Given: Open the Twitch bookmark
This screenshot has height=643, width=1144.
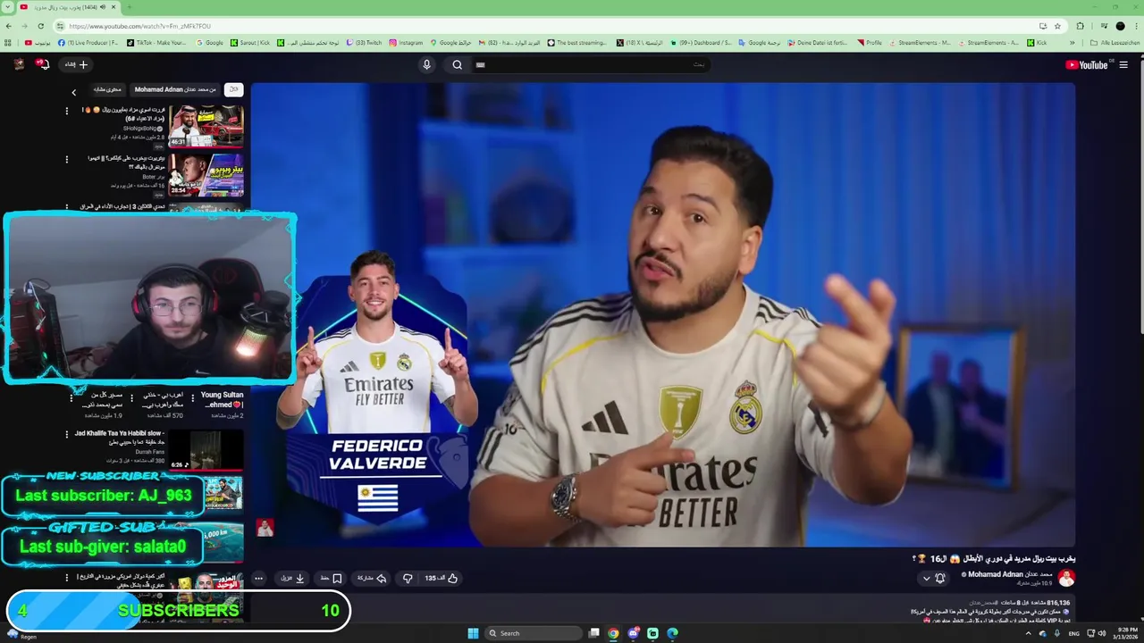Looking at the screenshot, I should point(364,43).
